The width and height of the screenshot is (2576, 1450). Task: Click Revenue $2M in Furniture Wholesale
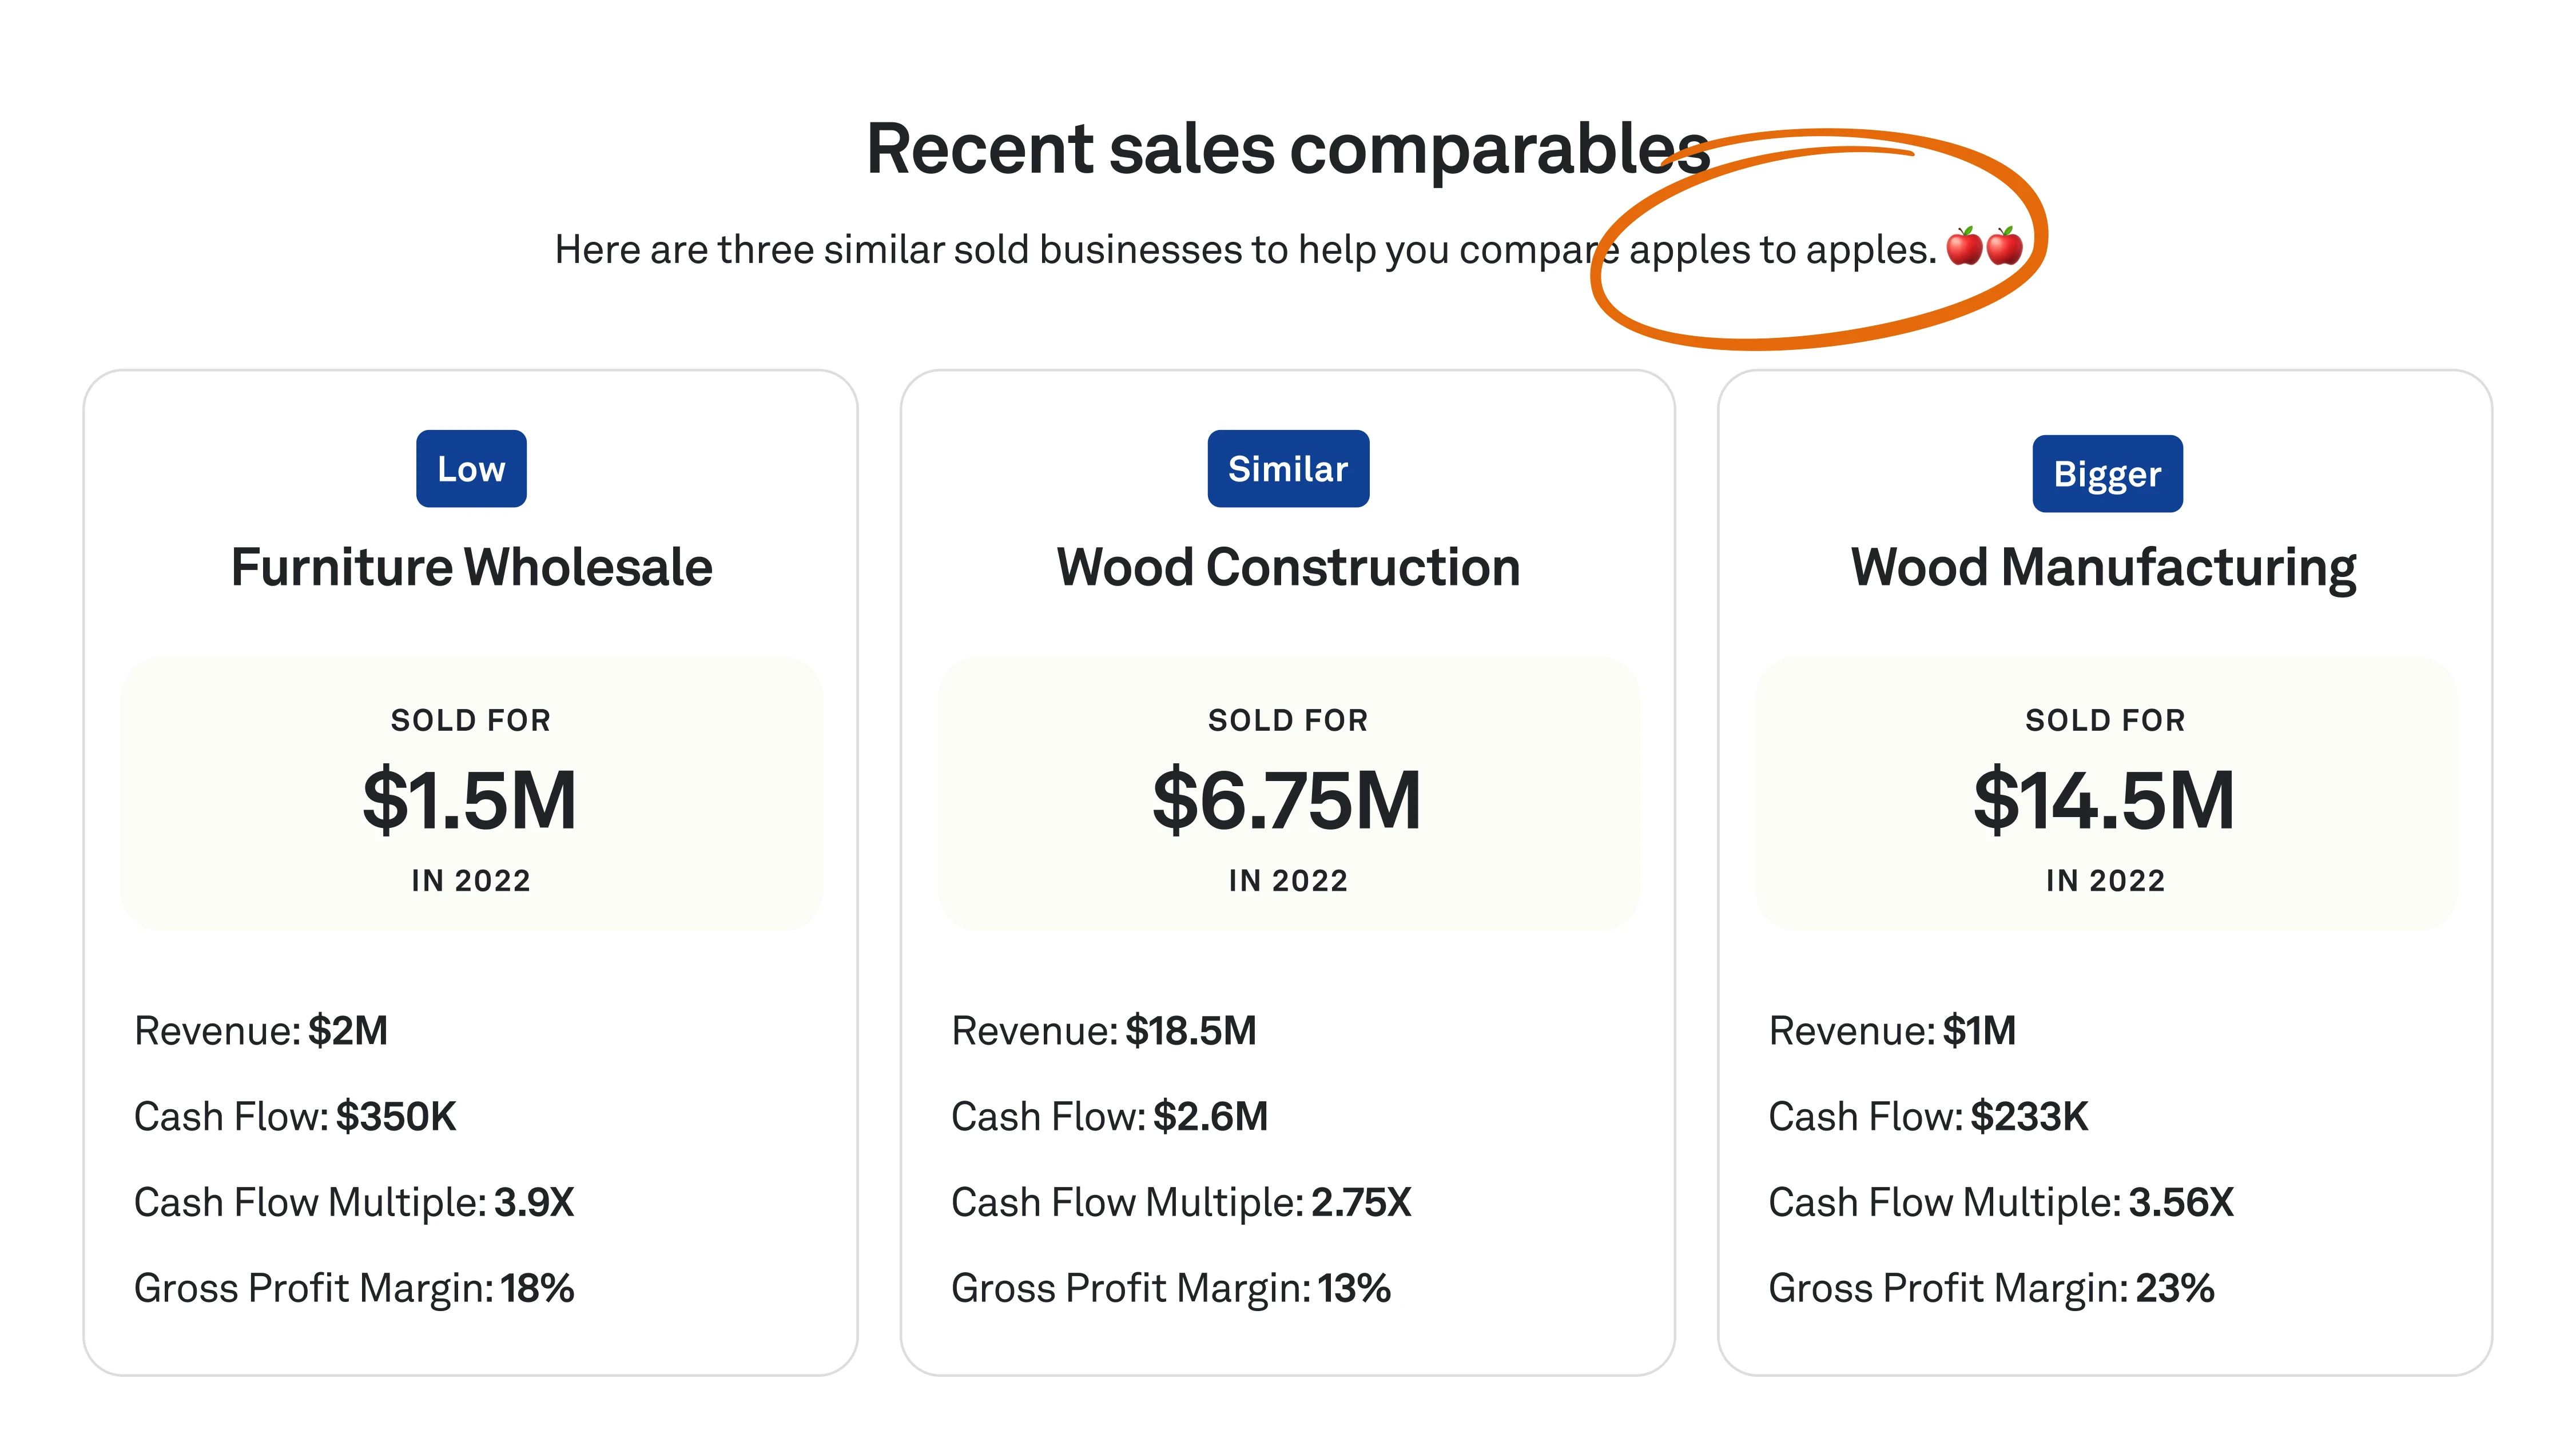point(261,1031)
